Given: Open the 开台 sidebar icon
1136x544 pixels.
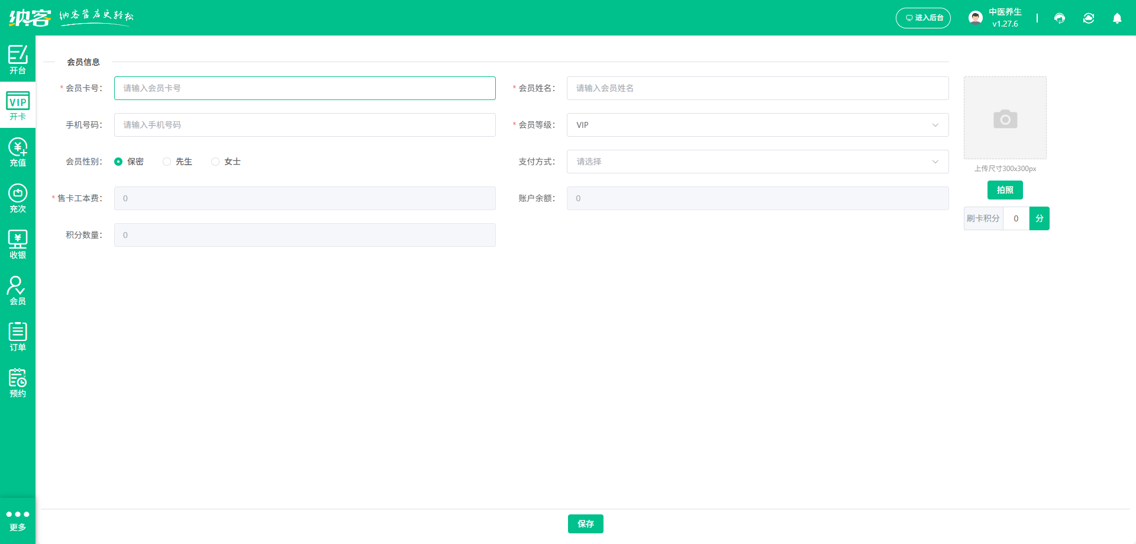Looking at the screenshot, I should (18, 59).
